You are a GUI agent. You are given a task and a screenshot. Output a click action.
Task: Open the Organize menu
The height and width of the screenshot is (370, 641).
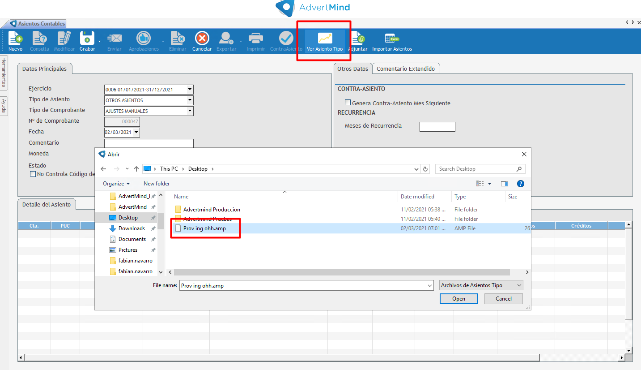click(116, 184)
